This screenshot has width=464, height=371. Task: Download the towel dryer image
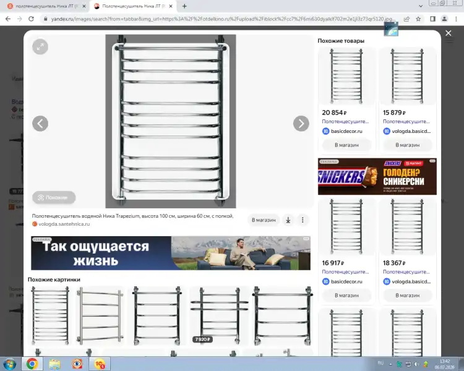click(x=288, y=220)
